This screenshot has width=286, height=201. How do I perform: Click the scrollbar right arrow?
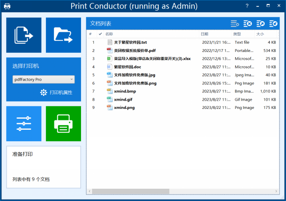[276, 191]
